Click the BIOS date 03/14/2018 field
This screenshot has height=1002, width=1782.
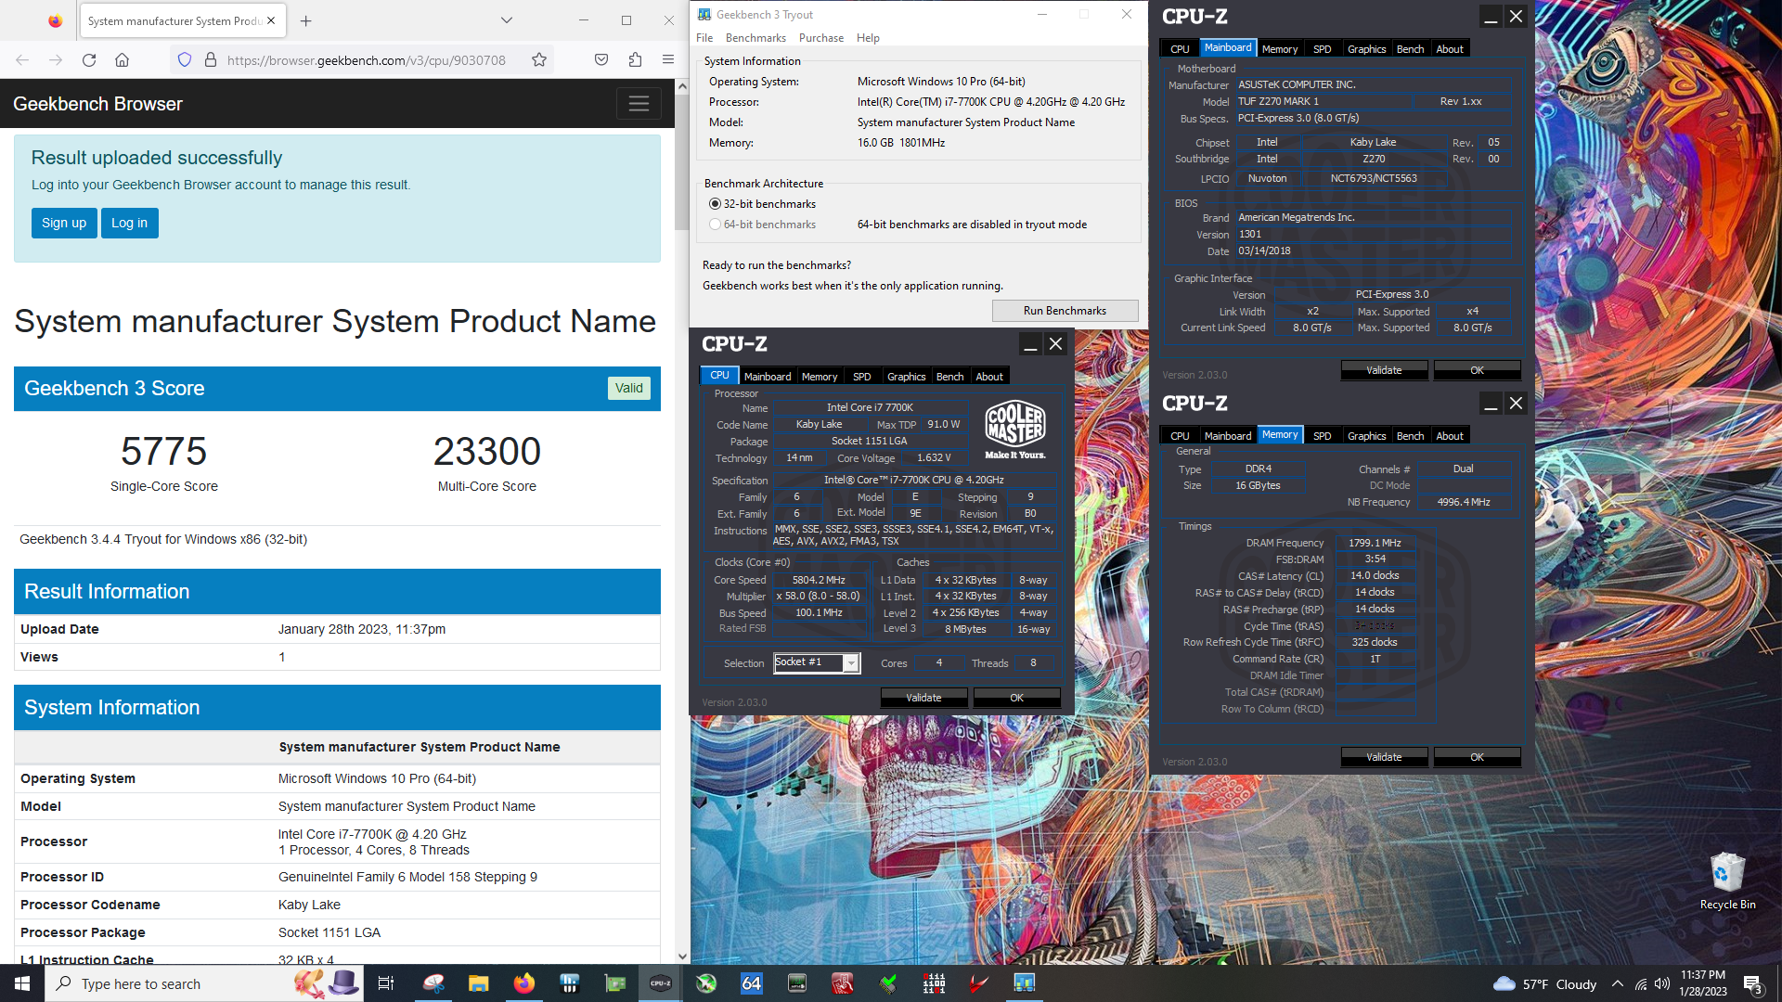[x=1373, y=250]
